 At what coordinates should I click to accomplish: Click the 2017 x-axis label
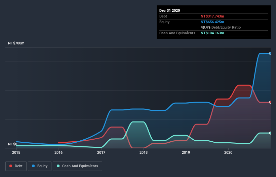(101, 152)
